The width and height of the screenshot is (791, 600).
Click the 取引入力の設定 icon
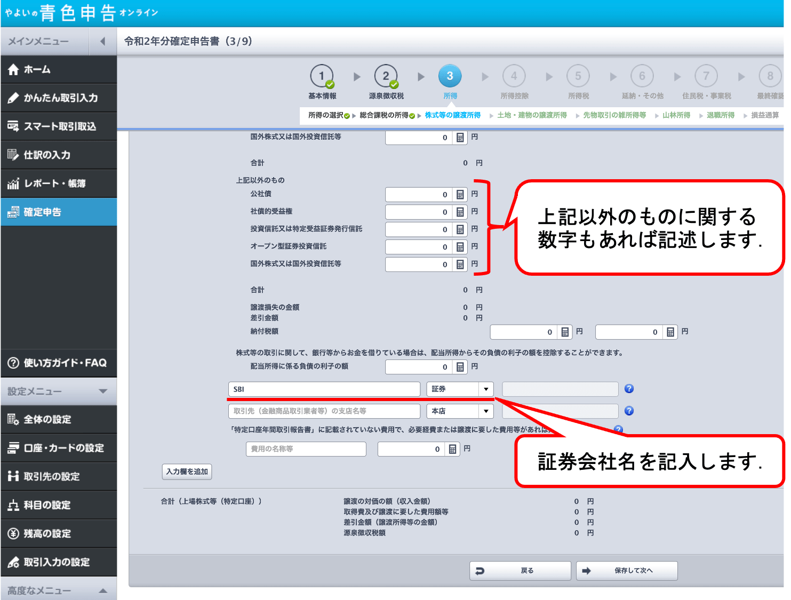(x=13, y=562)
